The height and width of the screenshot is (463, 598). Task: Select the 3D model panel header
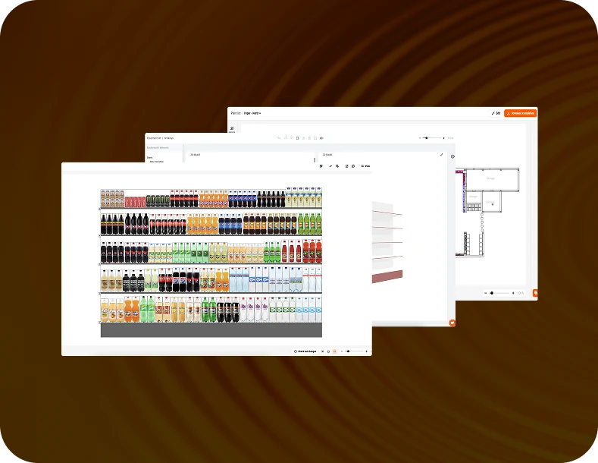click(327, 155)
